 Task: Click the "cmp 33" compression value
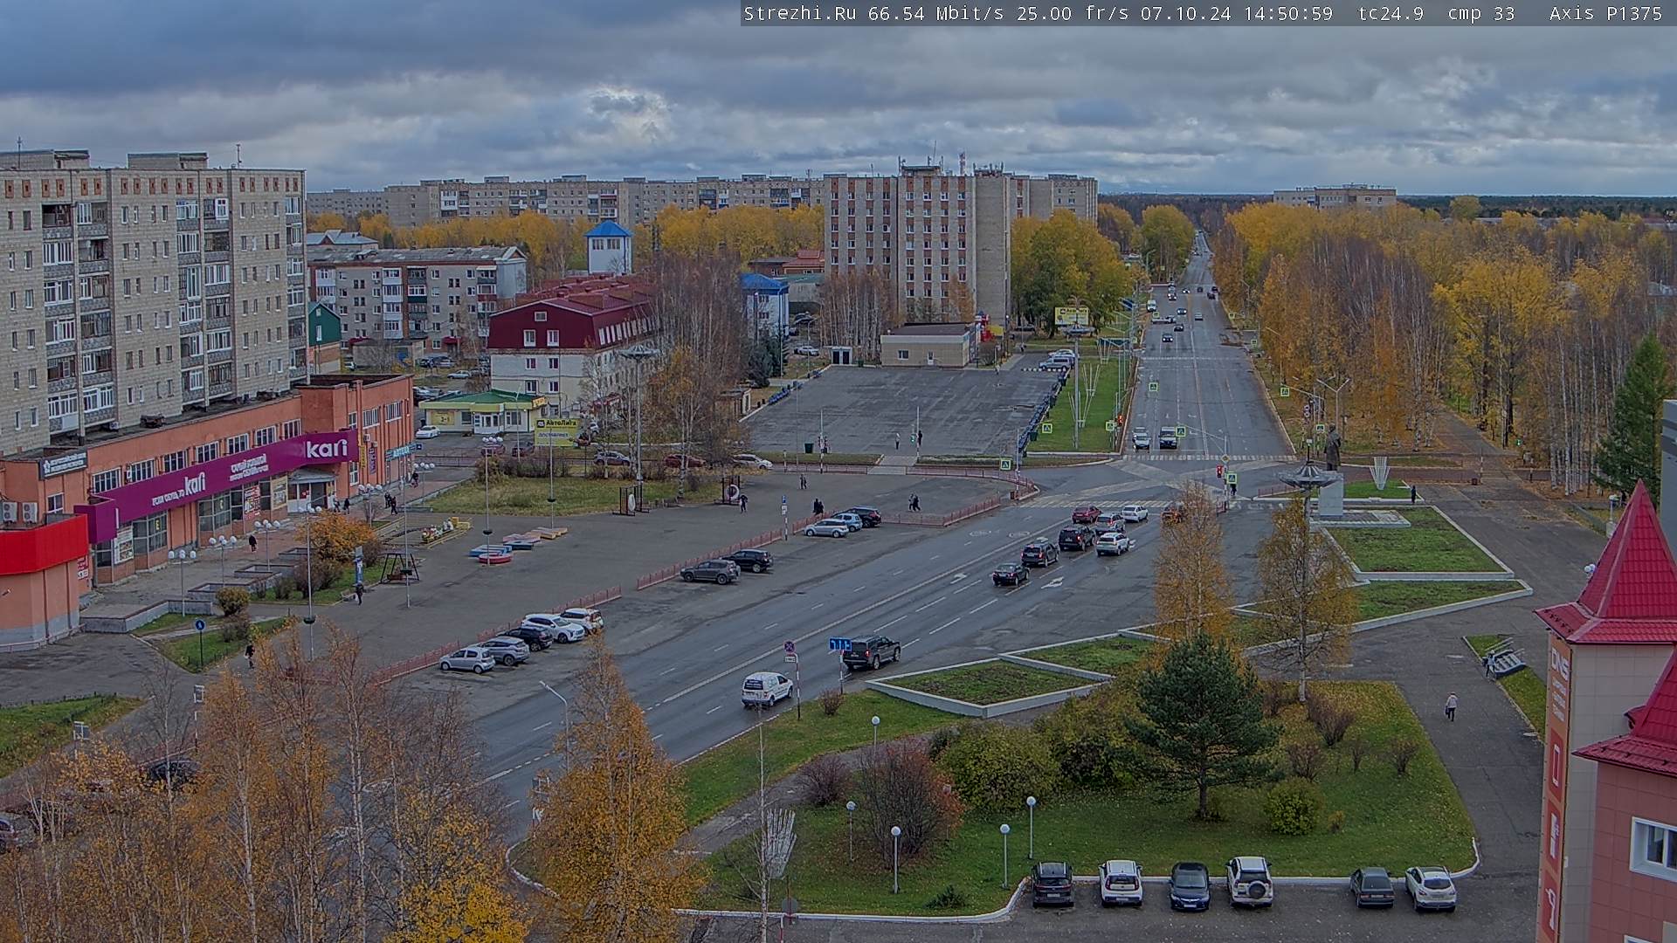click(1480, 13)
